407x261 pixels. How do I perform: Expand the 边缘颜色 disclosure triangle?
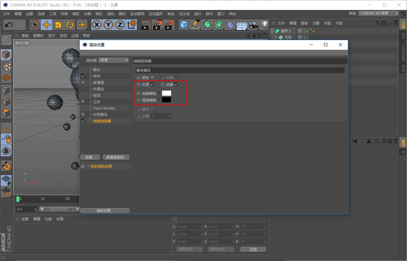pyautogui.click(x=159, y=93)
